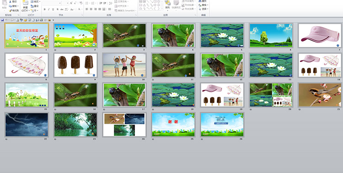Open Quick Styles (快速样式) gallery
The image size is (343, 173).
[x=177, y=5]
